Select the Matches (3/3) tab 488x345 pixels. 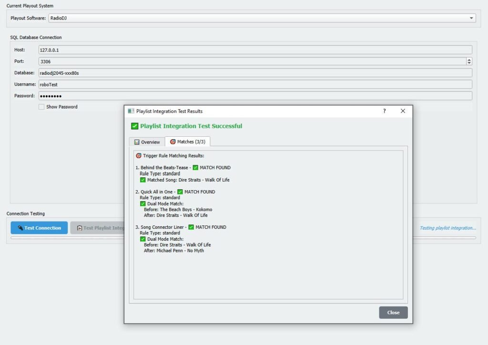click(188, 142)
